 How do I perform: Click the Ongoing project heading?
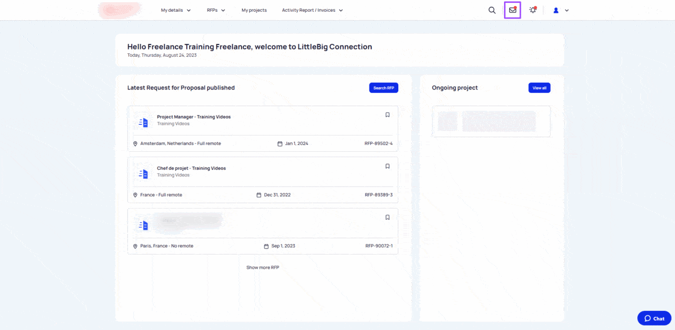[454, 88]
